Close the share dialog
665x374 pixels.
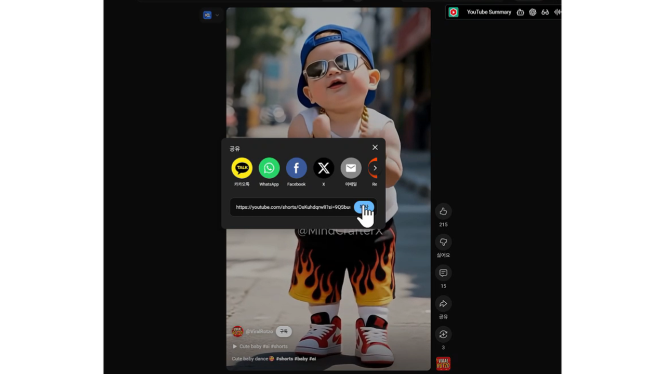375,148
